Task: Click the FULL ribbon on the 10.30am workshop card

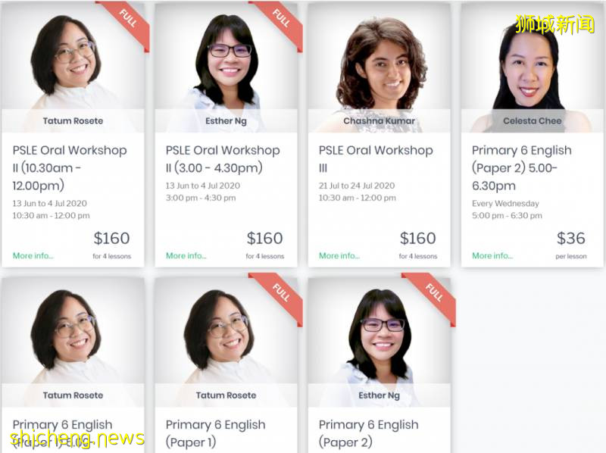Action: [127, 20]
